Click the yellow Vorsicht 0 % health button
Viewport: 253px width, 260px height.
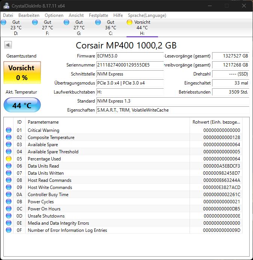22,73
